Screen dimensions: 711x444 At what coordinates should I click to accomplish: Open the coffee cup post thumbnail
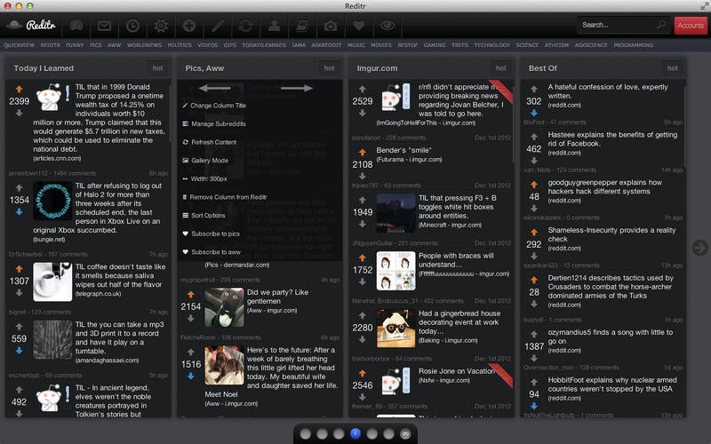(x=52, y=281)
